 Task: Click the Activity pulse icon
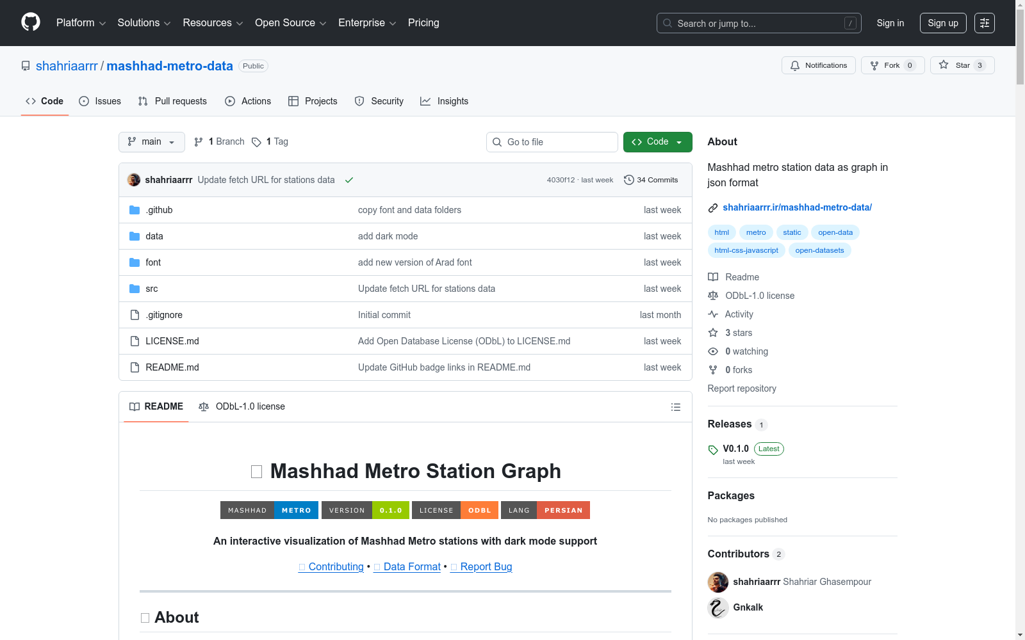713,314
